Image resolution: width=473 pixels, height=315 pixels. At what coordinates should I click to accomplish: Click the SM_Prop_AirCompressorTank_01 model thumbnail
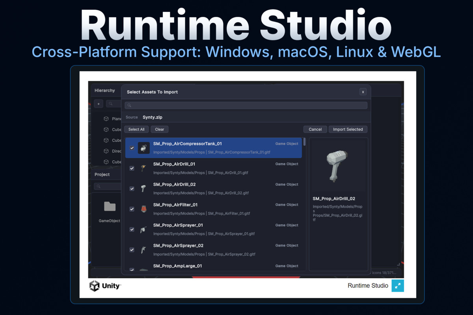coord(143,148)
